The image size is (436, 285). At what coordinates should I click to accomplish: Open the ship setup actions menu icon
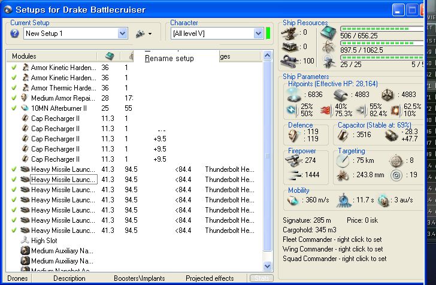coord(143,34)
